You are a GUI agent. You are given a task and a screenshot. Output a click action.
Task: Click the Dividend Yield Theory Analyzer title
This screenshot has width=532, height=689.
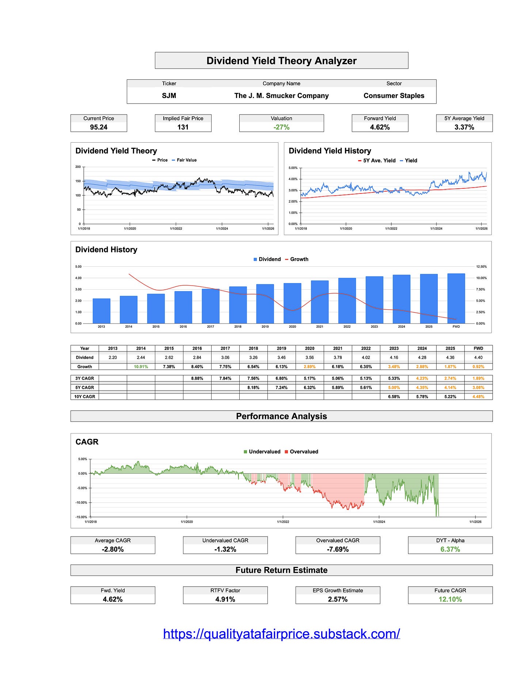point(281,61)
